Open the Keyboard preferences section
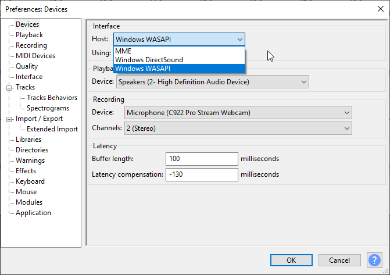Viewport: 390px width, 275px height. tap(30, 181)
